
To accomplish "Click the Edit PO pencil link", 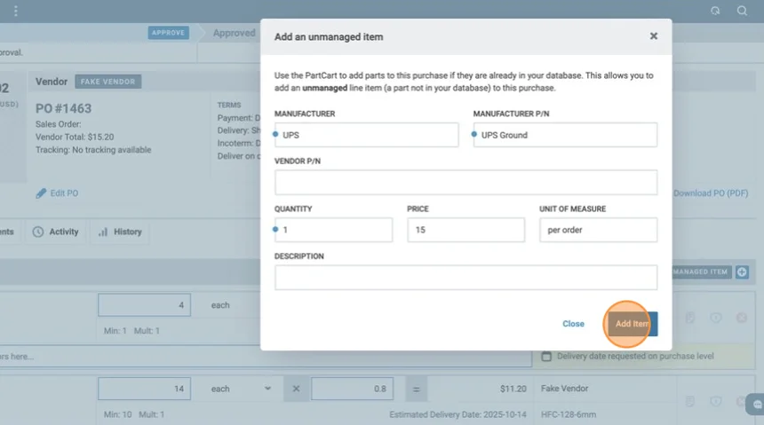I will (x=58, y=193).
